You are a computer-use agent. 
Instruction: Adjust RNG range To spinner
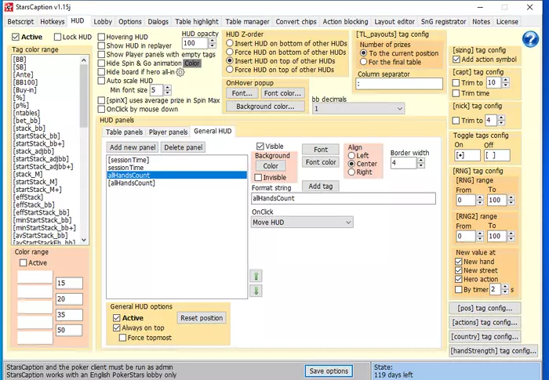click(511, 200)
